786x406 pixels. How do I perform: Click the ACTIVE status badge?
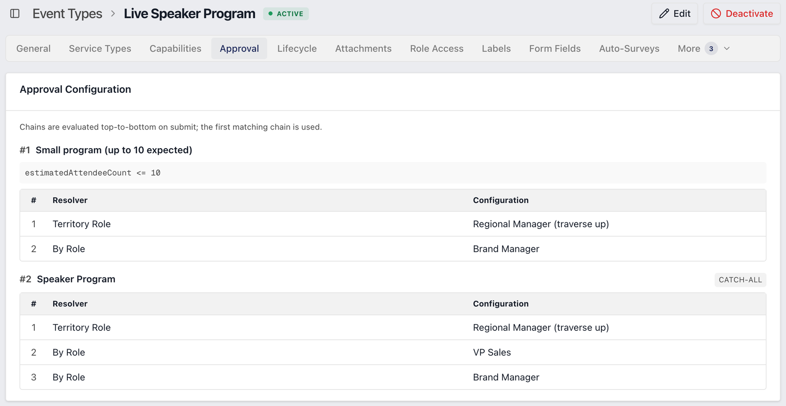(286, 14)
